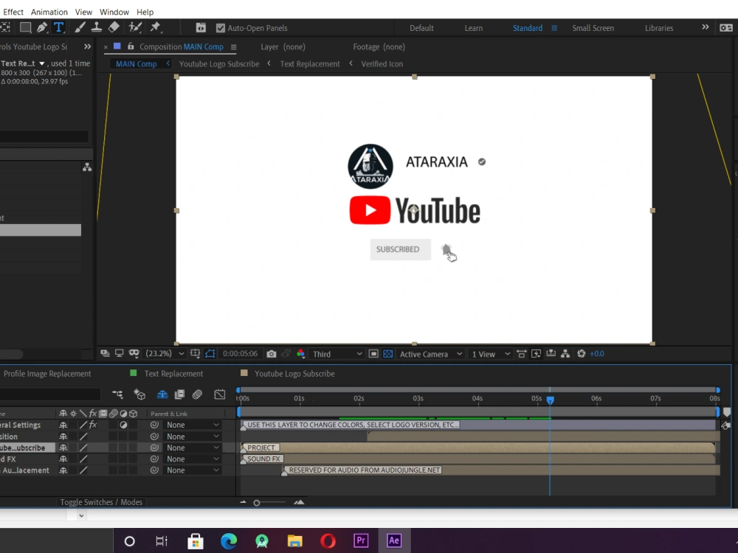Viewport: 738px width, 553px height.
Task: Switch to the Small Screen workspace
Action: [x=593, y=28]
